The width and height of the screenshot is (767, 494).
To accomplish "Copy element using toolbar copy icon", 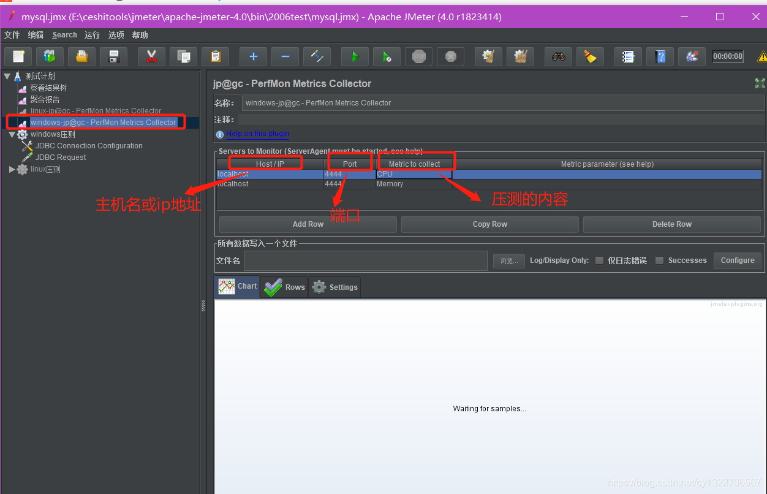I will coord(184,56).
